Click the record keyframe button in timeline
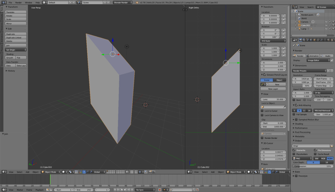This screenshot has height=192, width=335. (x=160, y=190)
